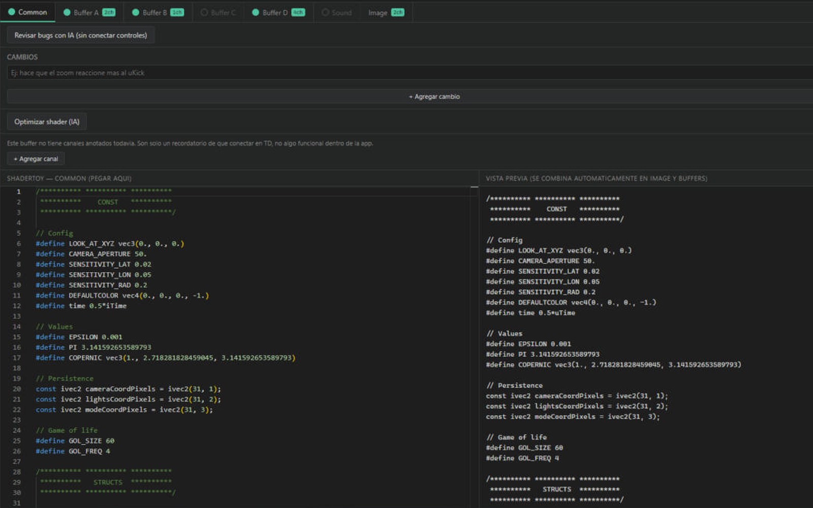The height and width of the screenshot is (508, 813).
Task: Open the Buffer B tab
Action: pyautogui.click(x=158, y=12)
